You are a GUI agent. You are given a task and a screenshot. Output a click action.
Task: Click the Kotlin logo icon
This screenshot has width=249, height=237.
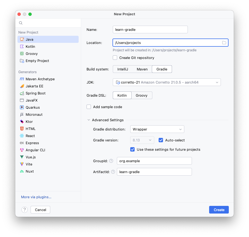(x=22, y=46)
